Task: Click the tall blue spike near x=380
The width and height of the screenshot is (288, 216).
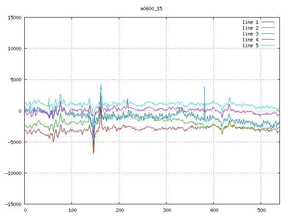Action: pos(204,88)
